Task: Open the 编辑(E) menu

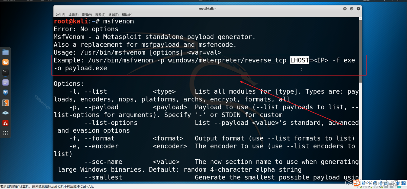Action: click(x=74, y=15)
